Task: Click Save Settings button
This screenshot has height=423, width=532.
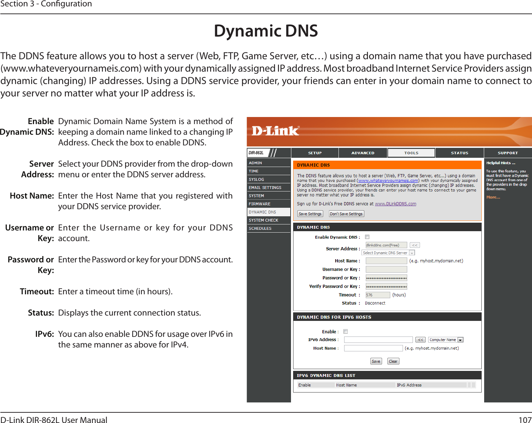Action: (x=310, y=214)
